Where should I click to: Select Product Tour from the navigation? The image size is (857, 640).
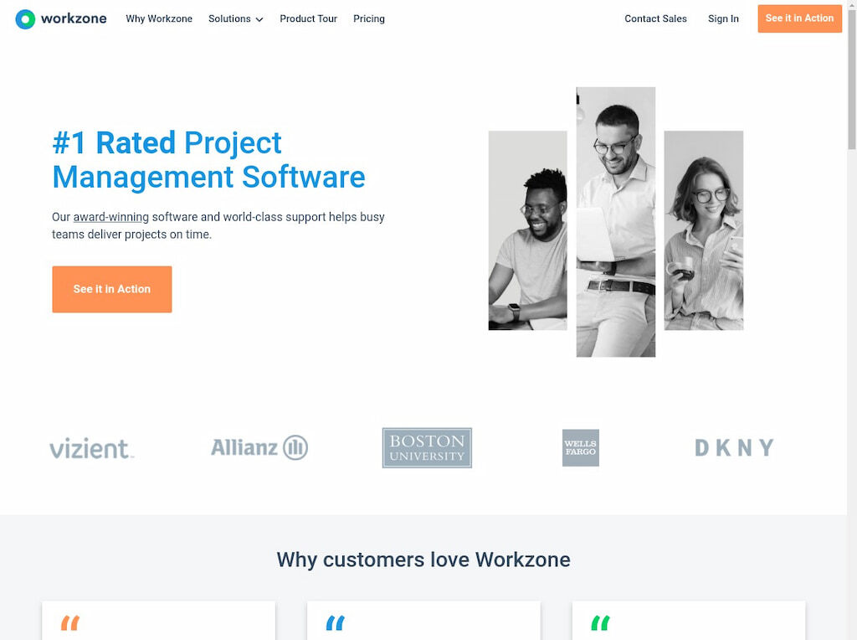point(308,18)
